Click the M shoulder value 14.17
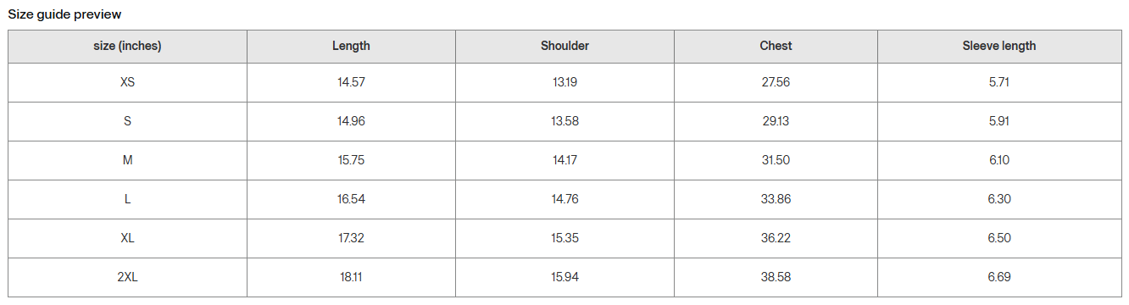This screenshot has height=305, width=1129. [x=564, y=160]
